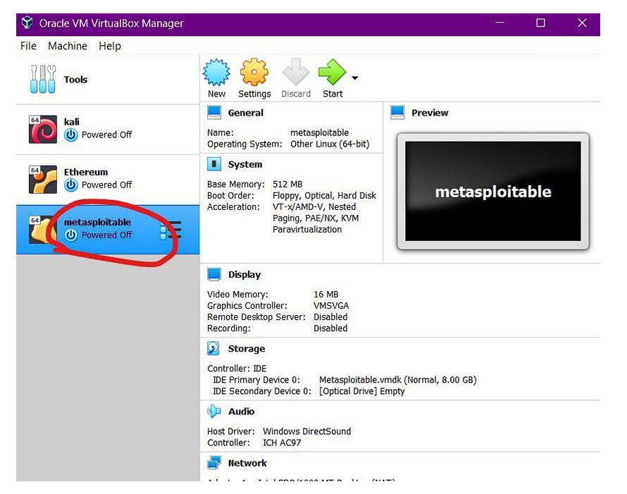Click the System section header

(244, 164)
